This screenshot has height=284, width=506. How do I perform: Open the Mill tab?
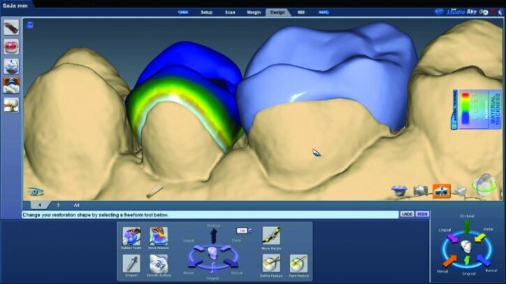(301, 12)
